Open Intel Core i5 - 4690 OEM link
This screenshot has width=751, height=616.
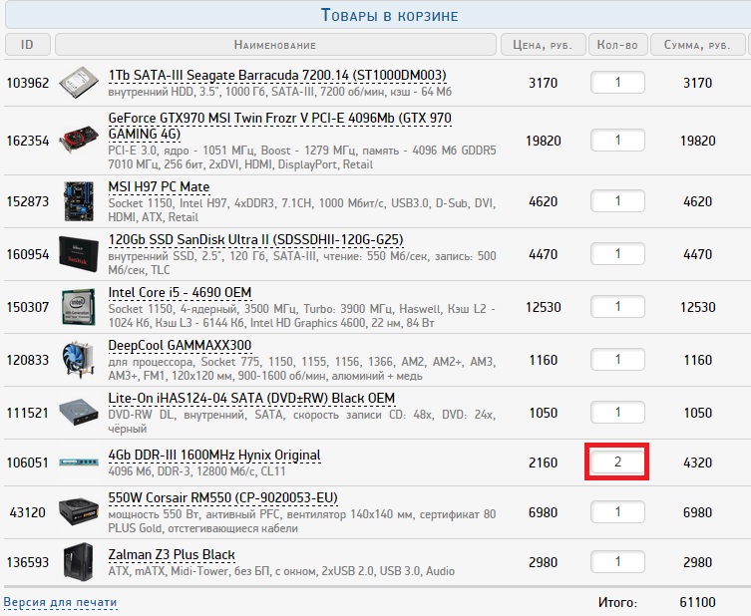point(180,292)
